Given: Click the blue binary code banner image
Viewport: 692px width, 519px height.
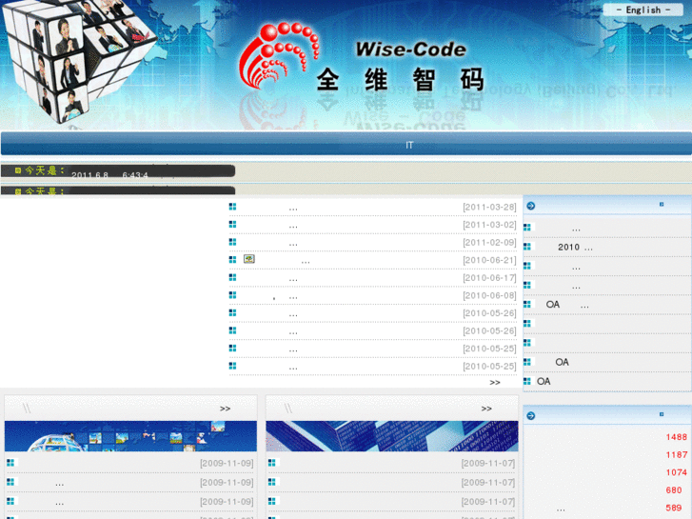Looking at the screenshot, I should (392, 436).
